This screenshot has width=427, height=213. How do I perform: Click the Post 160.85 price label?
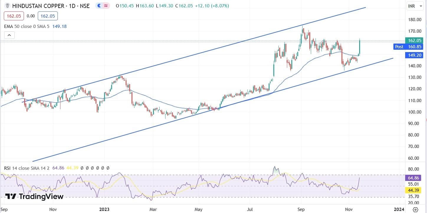coord(408,46)
